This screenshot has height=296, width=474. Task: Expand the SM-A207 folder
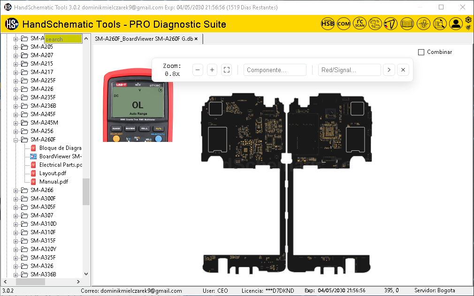pos(15,56)
